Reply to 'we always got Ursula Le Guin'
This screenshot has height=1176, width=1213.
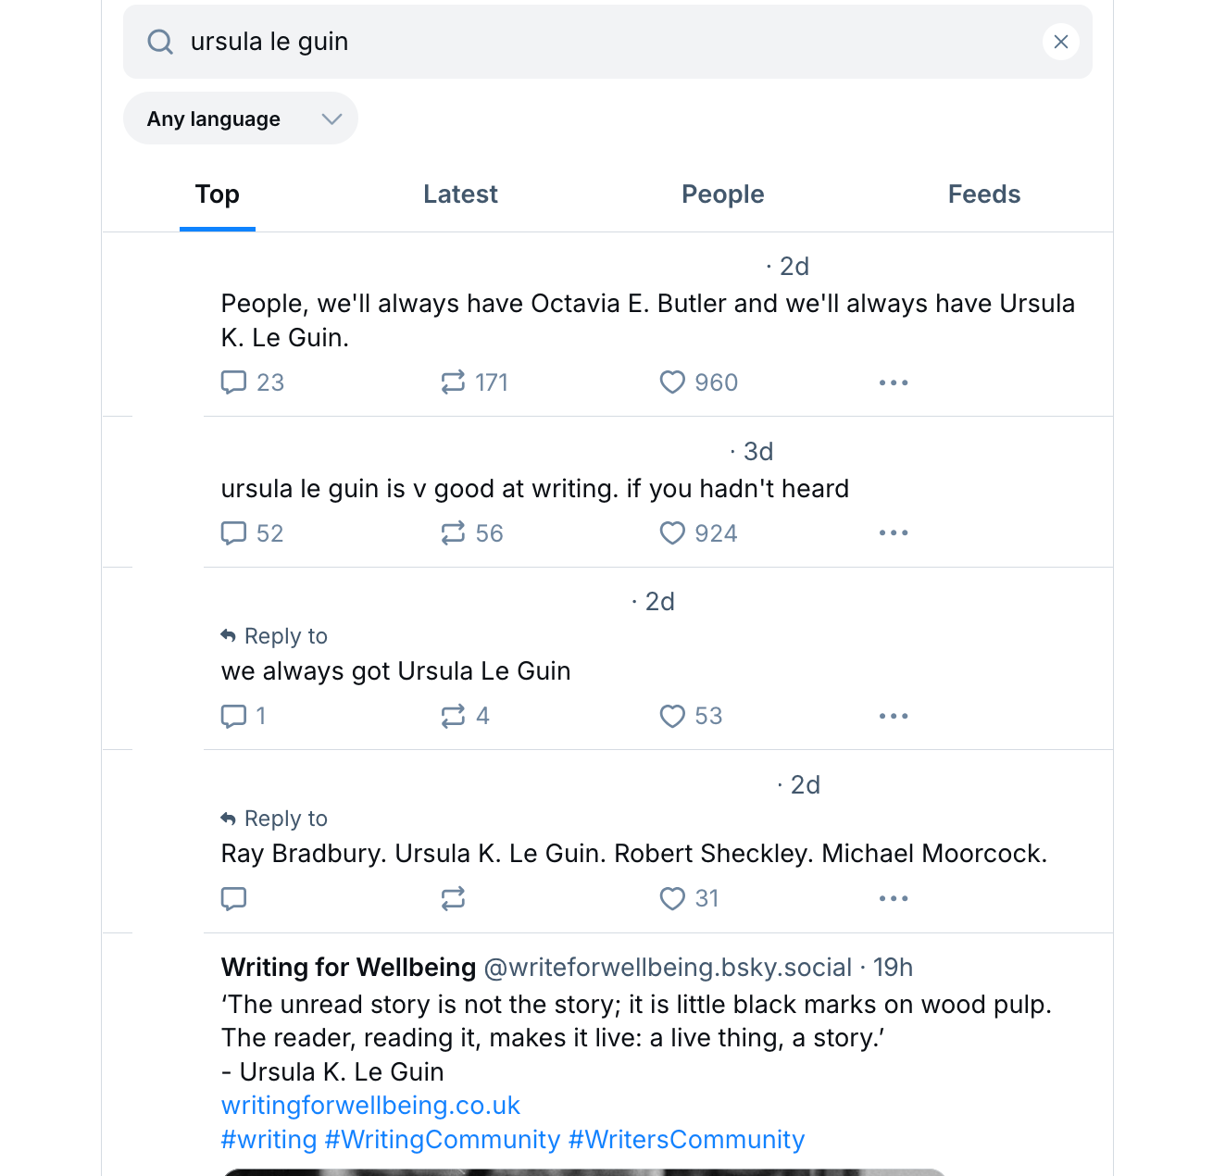pyautogui.click(x=244, y=716)
